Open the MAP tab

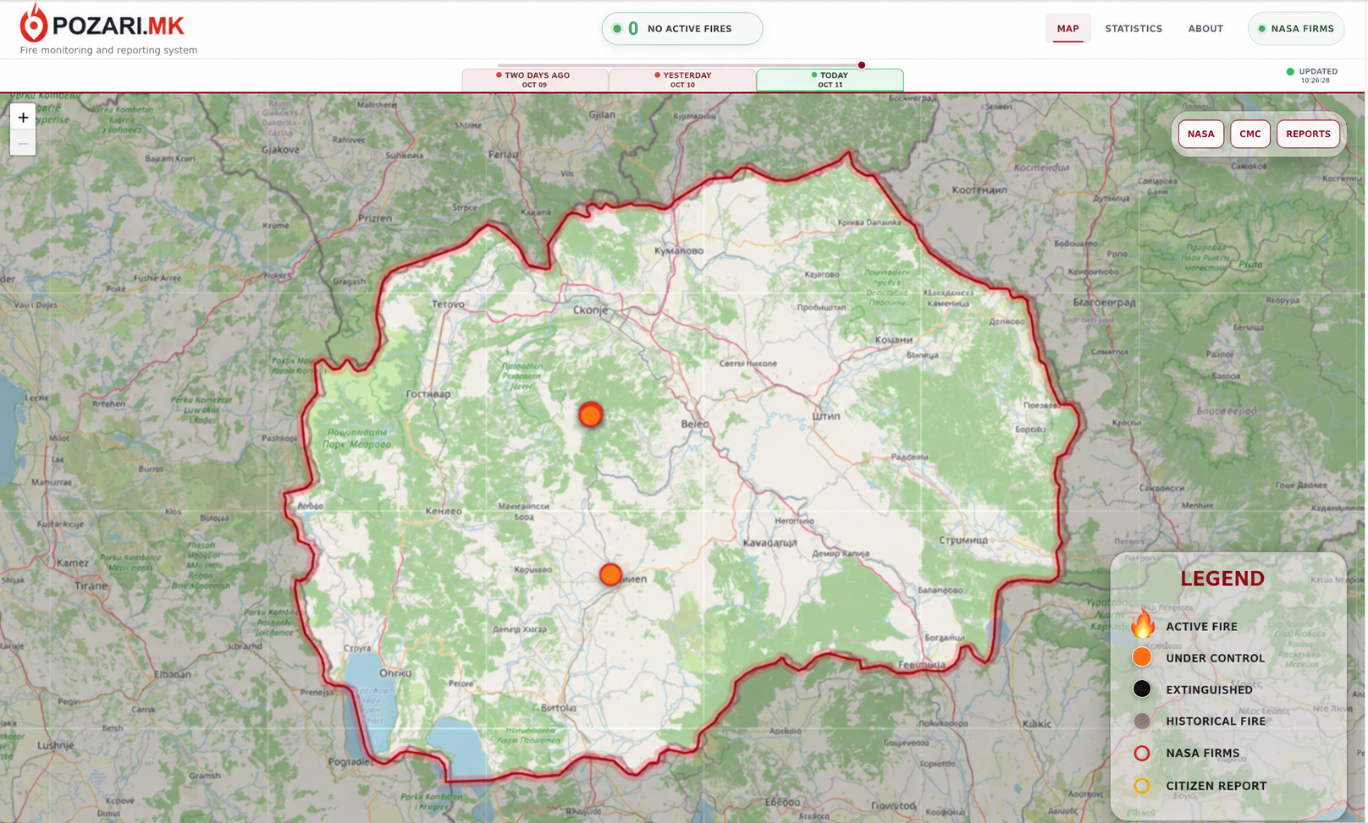pyautogui.click(x=1067, y=29)
